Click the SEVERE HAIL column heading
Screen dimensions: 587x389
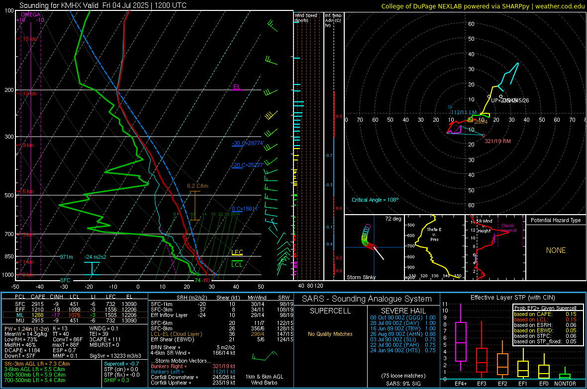[403, 311]
